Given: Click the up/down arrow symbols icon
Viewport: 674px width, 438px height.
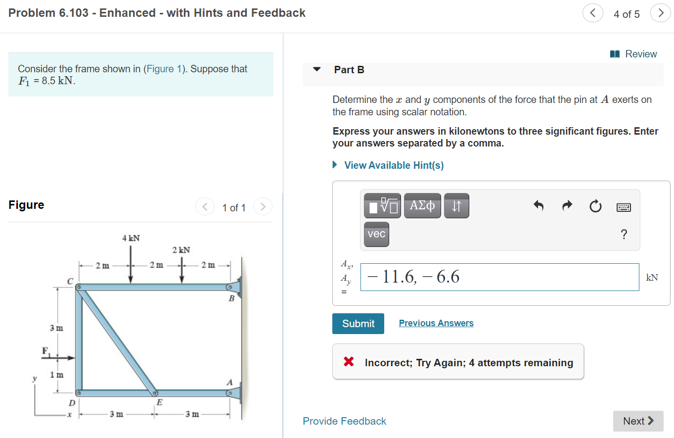Looking at the screenshot, I should tap(455, 205).
